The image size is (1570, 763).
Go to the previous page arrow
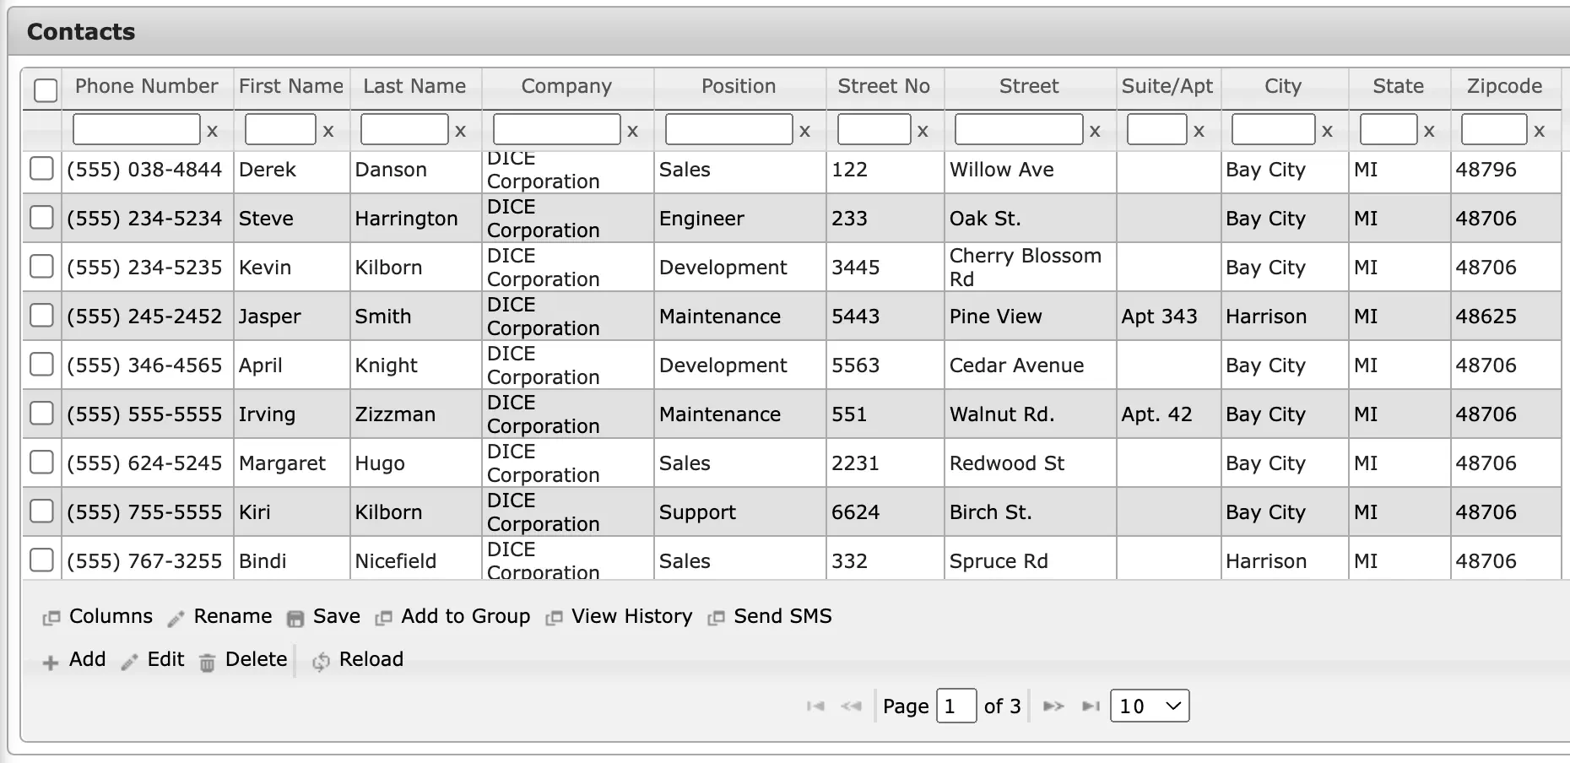851,706
